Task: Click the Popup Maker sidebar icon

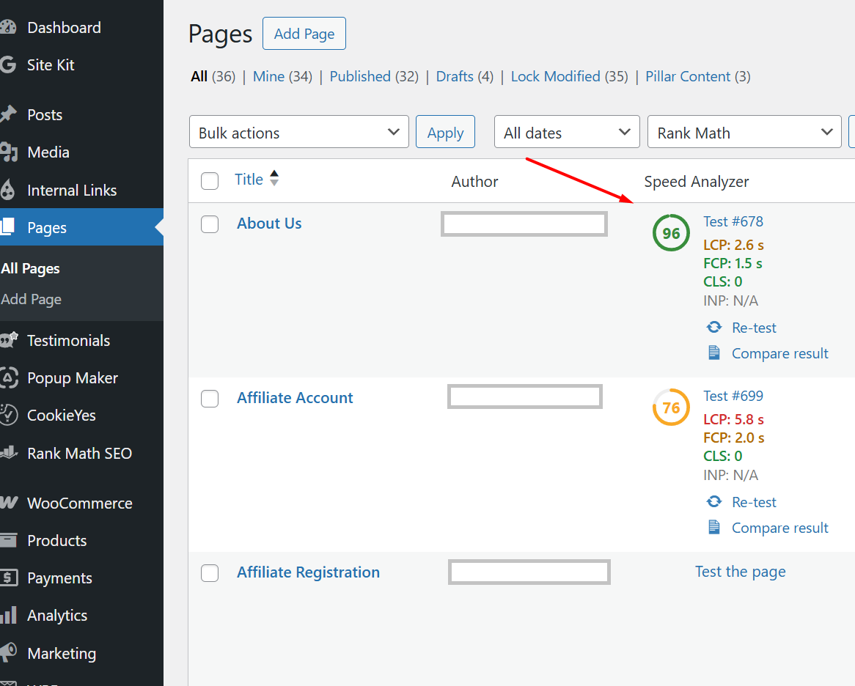Action: [x=9, y=378]
